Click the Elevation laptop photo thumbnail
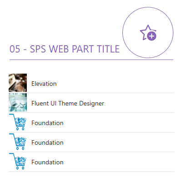187x184 pixels. (x=18, y=83)
